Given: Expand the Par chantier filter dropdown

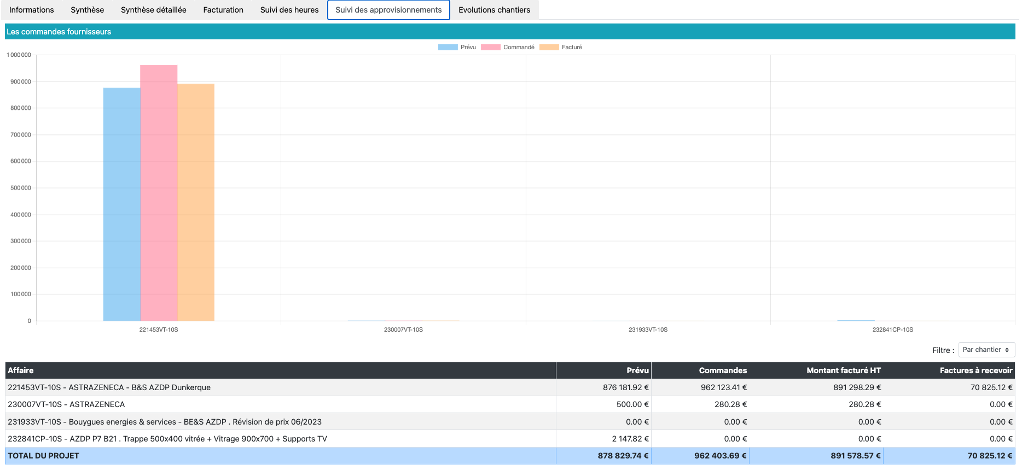Looking at the screenshot, I should point(986,350).
